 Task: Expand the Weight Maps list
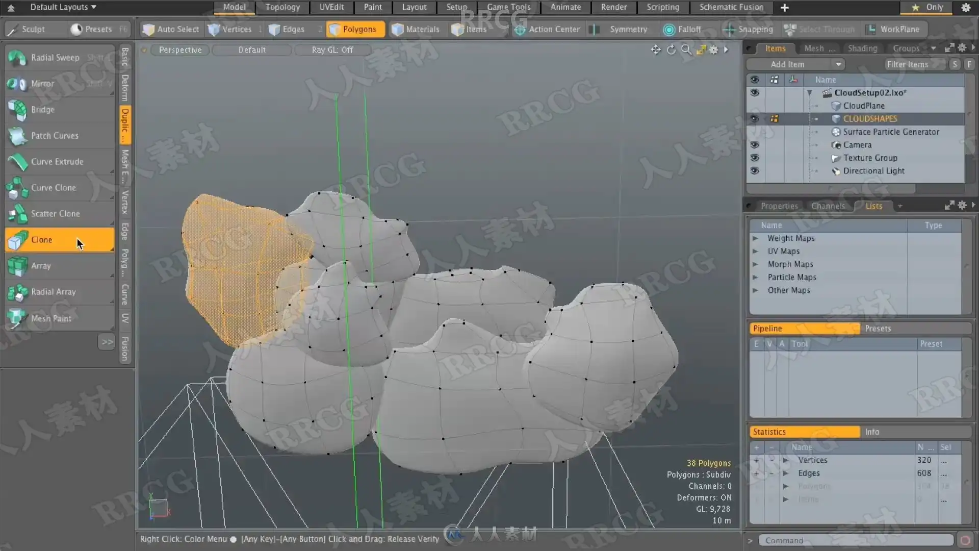click(x=755, y=238)
